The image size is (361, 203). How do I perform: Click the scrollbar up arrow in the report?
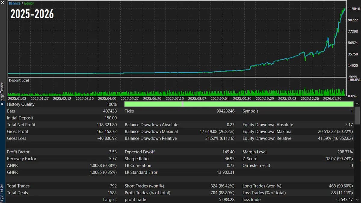357,104
